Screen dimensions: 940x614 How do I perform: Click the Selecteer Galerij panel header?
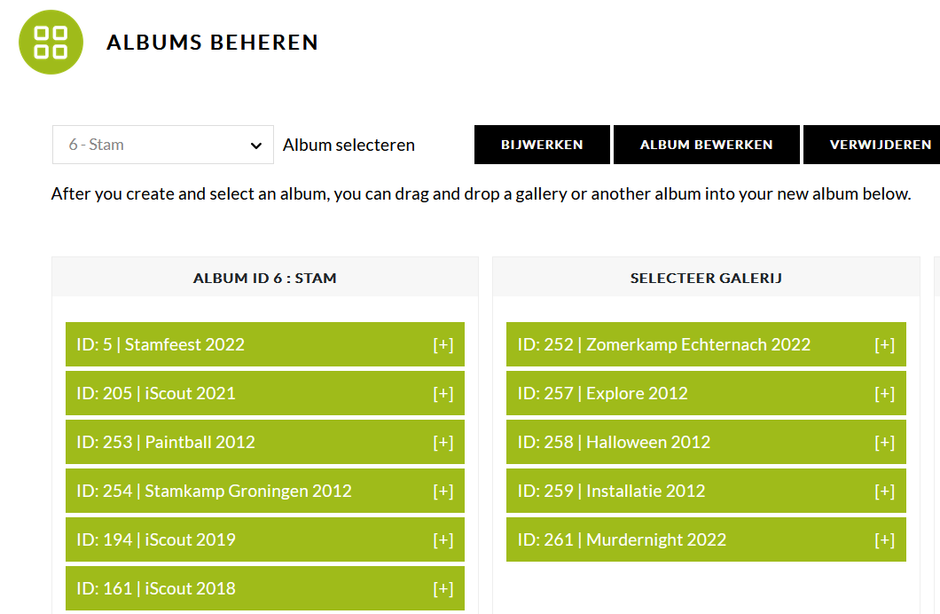click(706, 278)
